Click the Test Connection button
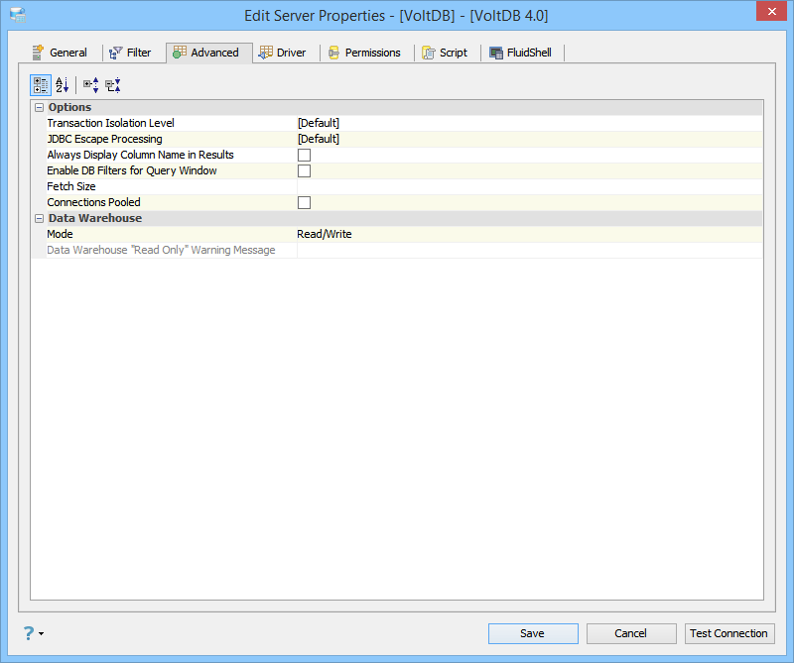Screen dimensions: 794x663 729,633
